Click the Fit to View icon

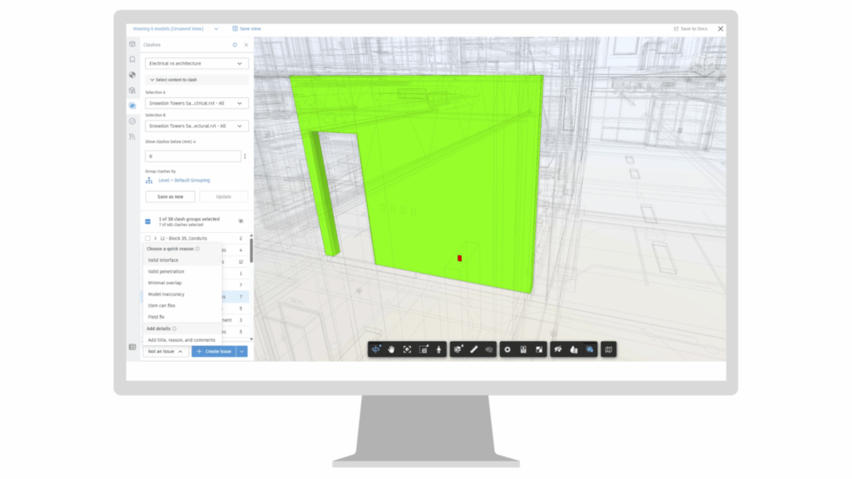407,349
